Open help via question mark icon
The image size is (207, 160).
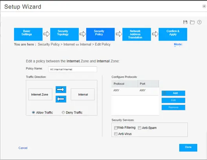click(x=199, y=22)
